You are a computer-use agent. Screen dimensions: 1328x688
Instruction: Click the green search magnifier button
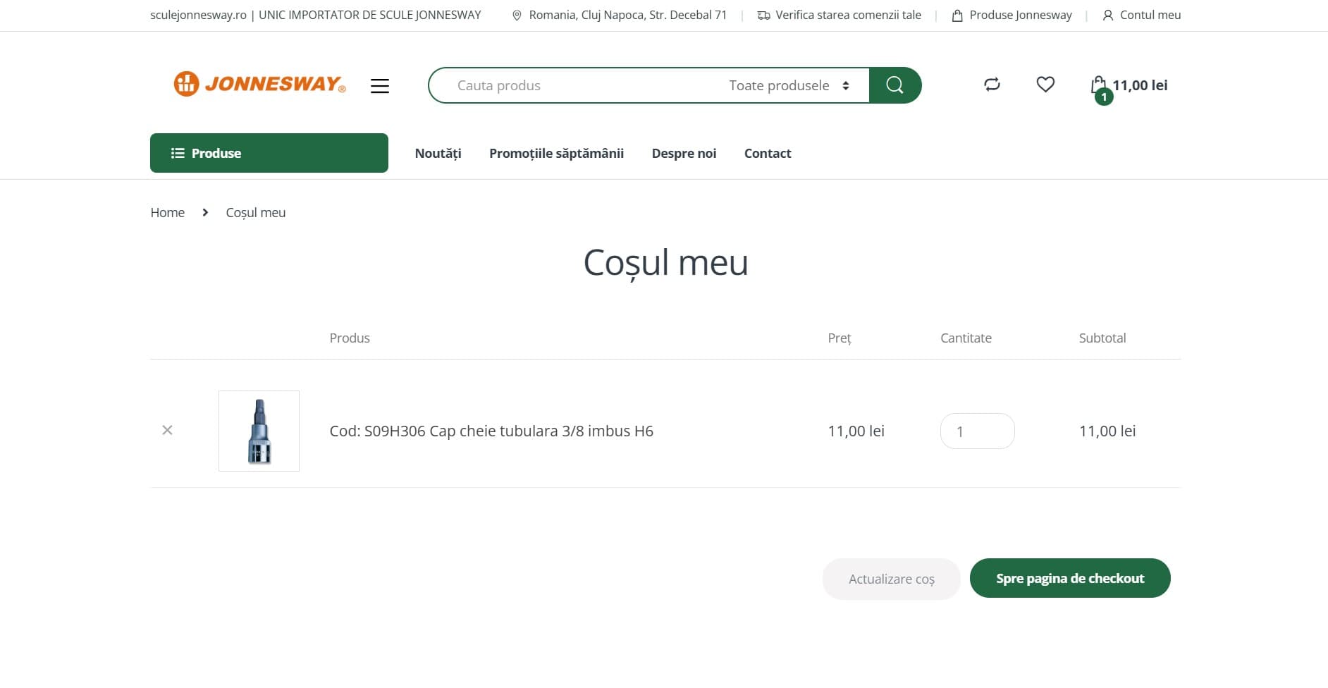[895, 85]
